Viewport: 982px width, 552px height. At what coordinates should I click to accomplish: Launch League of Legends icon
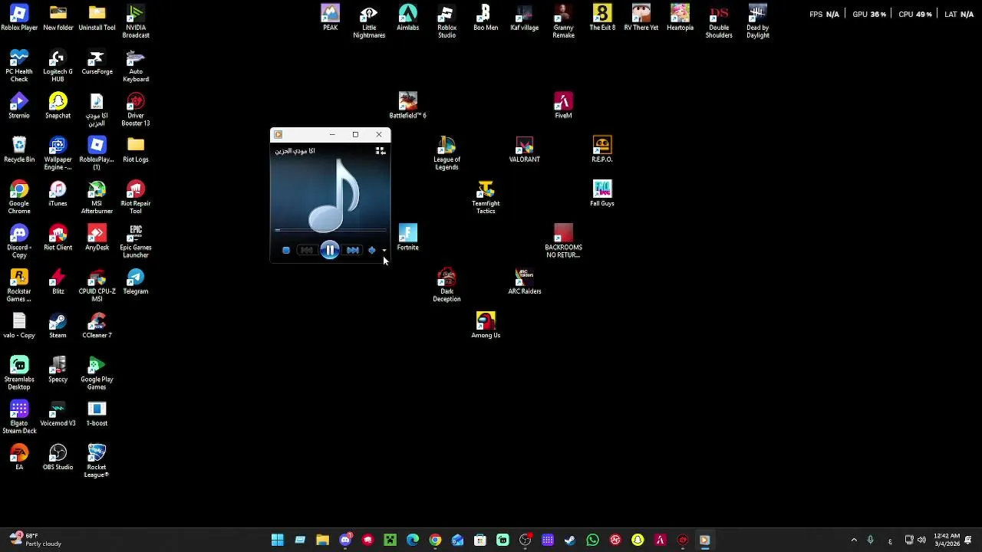pos(447,154)
